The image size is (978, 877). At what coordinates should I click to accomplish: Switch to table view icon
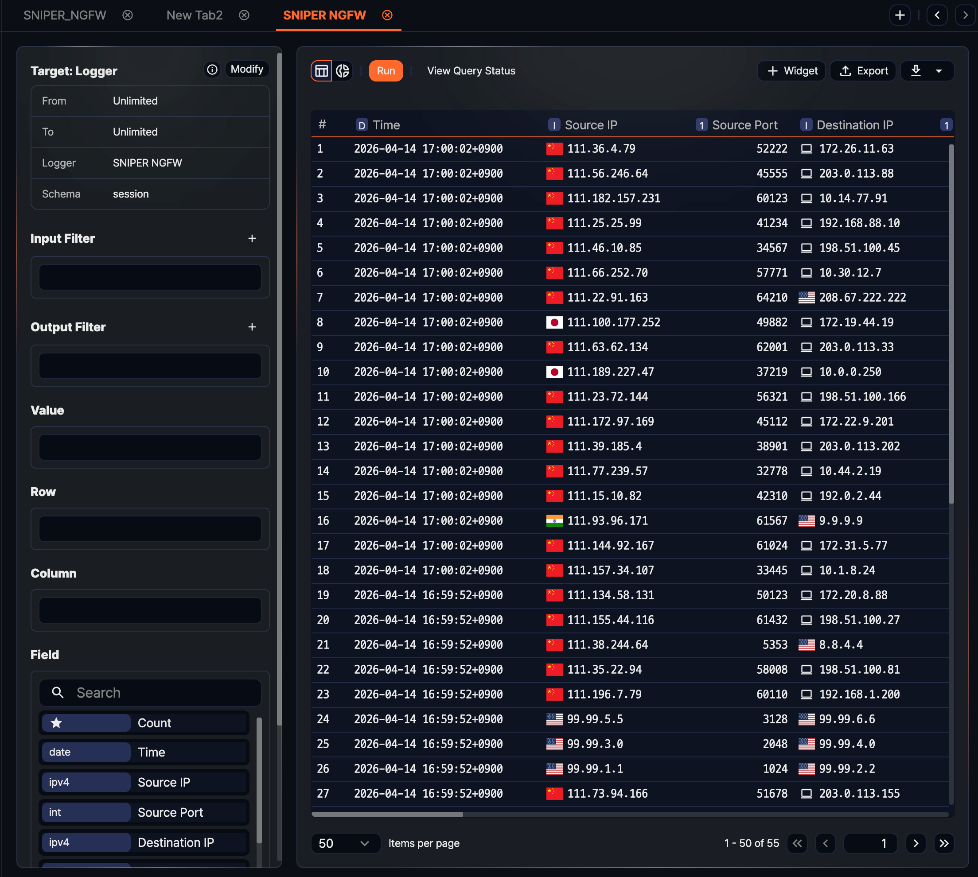point(322,71)
